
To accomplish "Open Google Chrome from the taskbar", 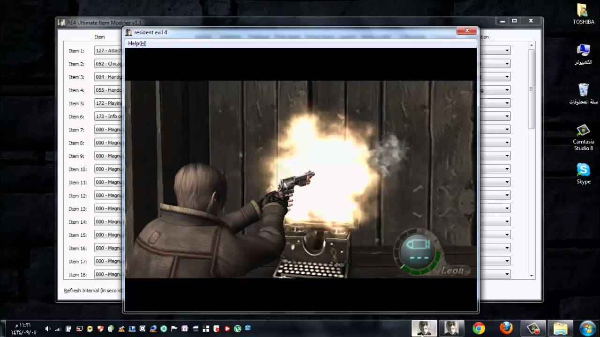I will (479, 328).
